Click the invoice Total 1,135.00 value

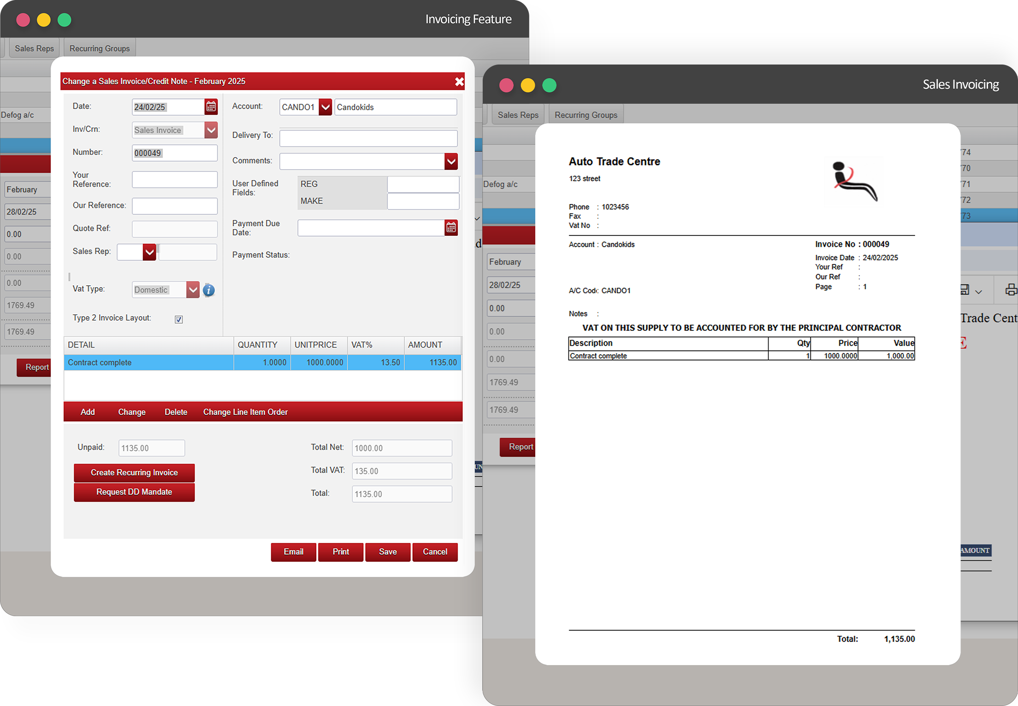pos(899,639)
